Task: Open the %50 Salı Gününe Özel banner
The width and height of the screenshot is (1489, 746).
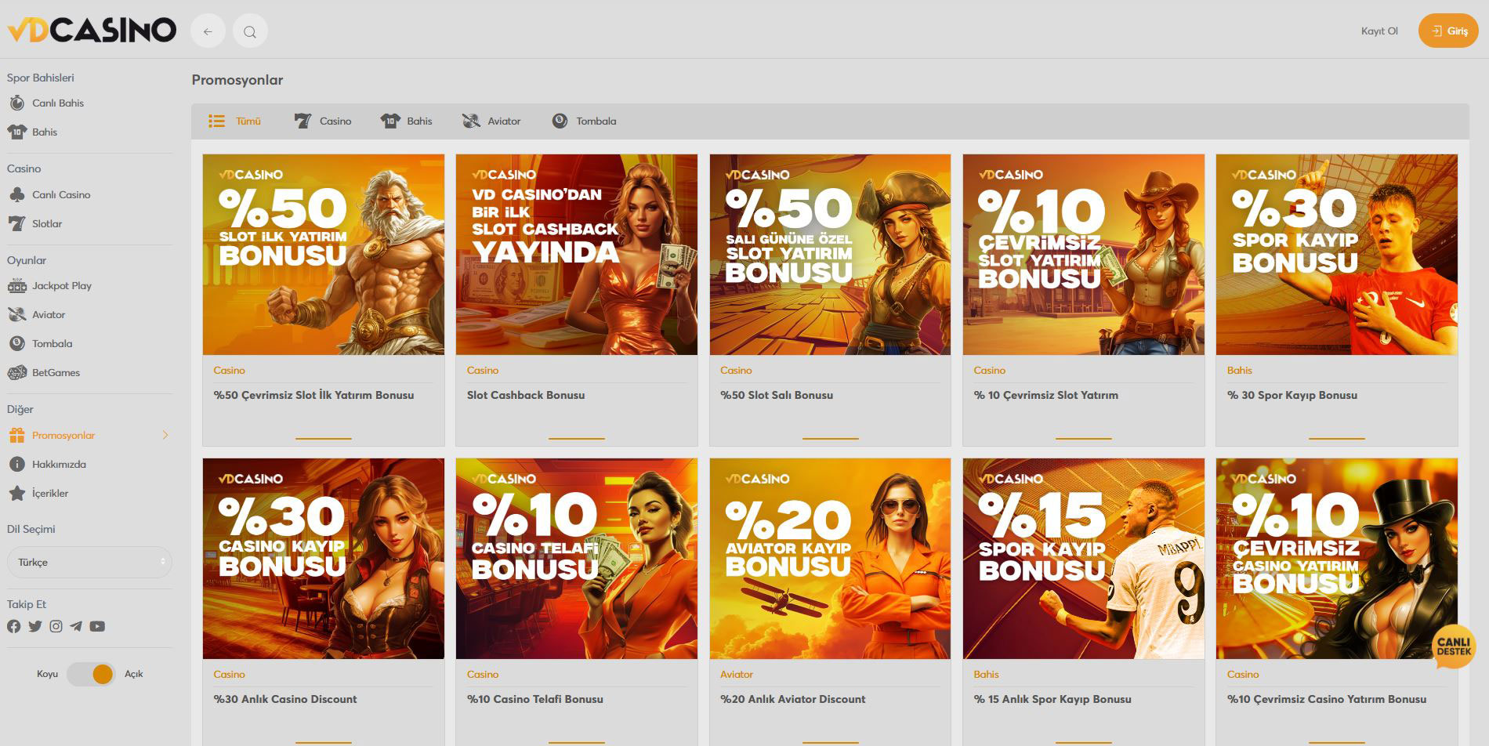Action: (x=830, y=255)
